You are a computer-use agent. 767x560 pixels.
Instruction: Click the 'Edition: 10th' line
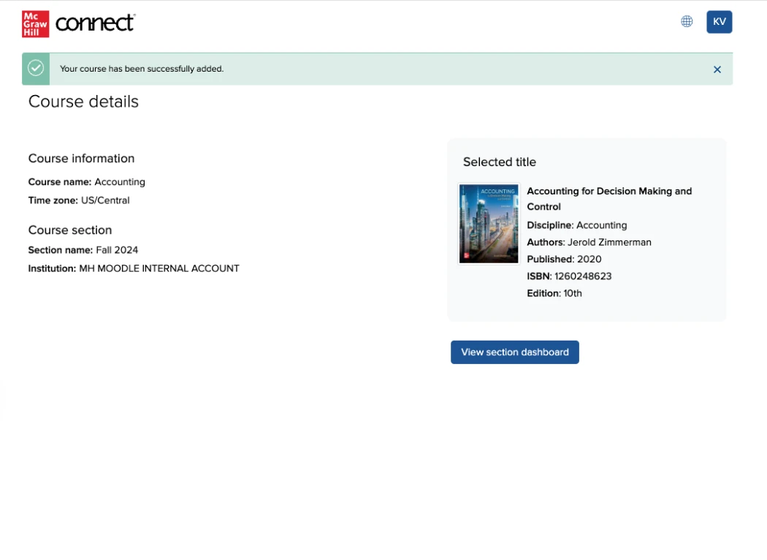[554, 293]
